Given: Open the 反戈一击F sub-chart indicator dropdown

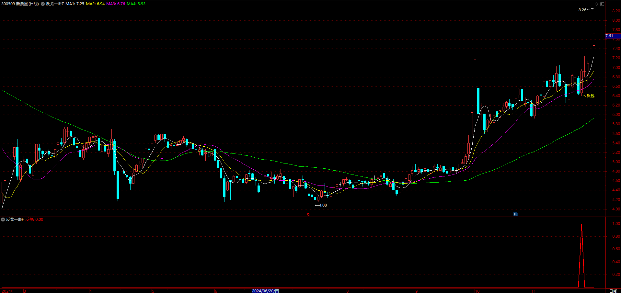Looking at the screenshot, I should [x=3, y=220].
